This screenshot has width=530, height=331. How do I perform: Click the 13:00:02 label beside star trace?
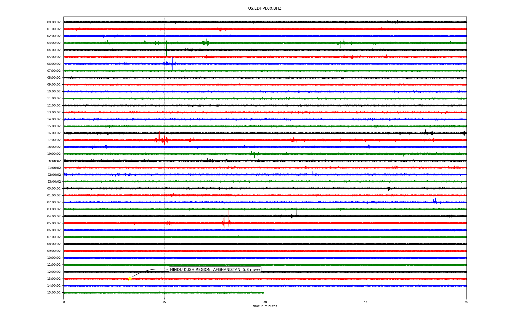pyautogui.click(x=54, y=279)
